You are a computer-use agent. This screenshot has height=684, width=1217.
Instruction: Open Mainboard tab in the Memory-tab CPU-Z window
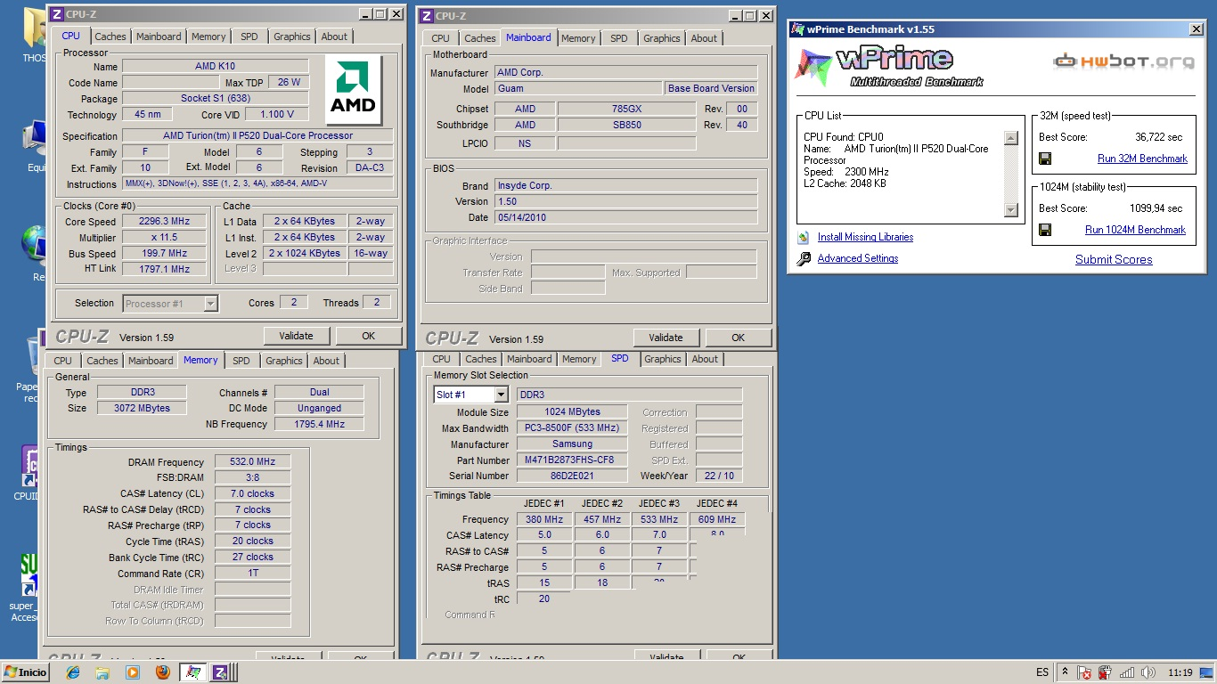pyautogui.click(x=151, y=361)
